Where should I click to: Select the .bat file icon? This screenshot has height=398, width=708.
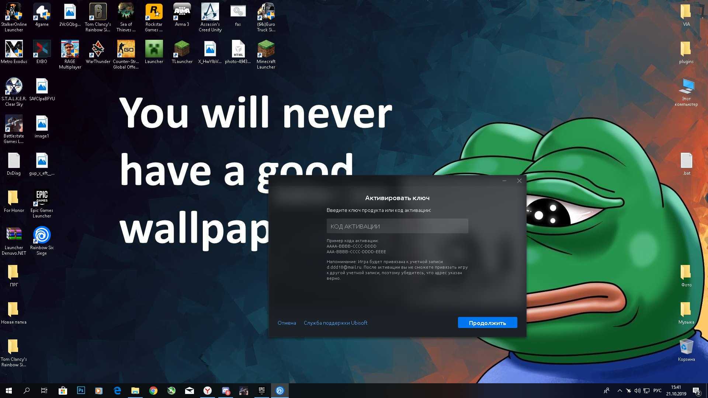(686, 164)
